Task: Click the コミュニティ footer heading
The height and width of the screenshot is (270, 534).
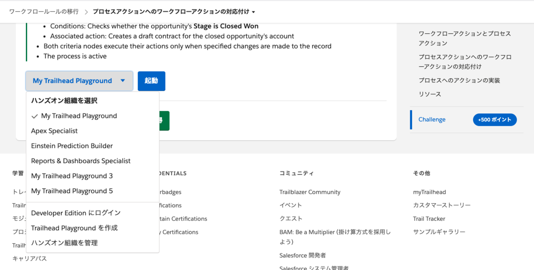Action: (296, 173)
